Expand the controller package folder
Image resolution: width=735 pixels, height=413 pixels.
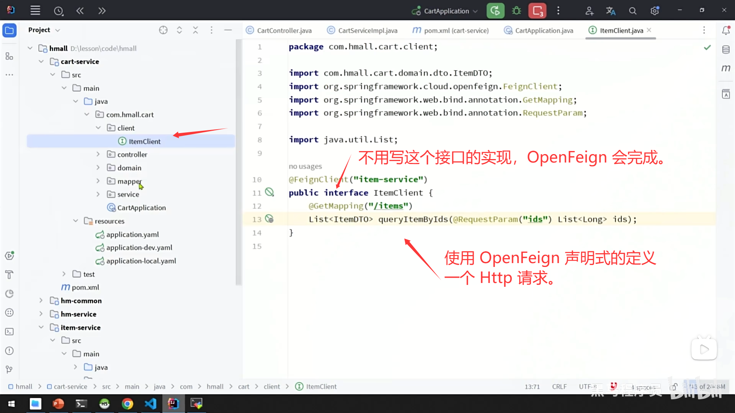pos(98,154)
